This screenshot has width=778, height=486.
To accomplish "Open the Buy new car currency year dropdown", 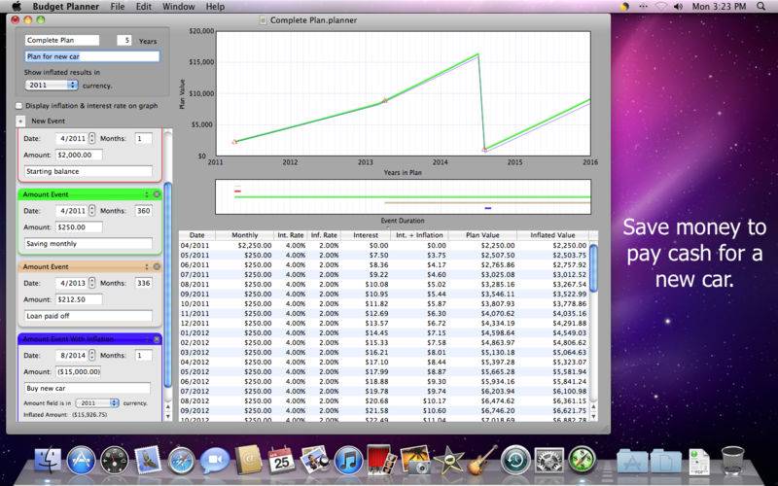I will 99,403.
